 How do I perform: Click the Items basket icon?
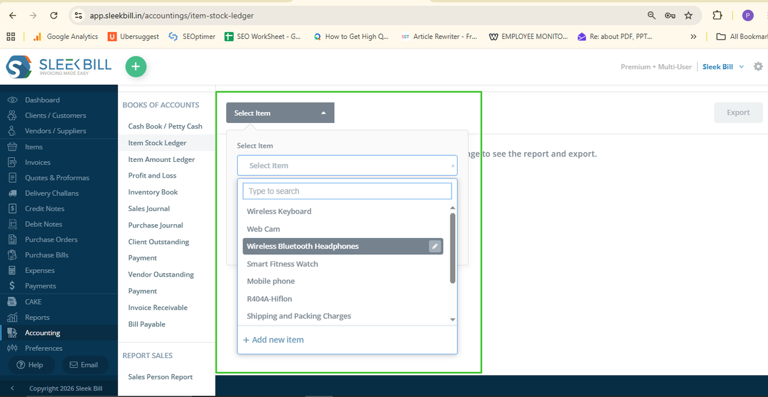point(12,146)
